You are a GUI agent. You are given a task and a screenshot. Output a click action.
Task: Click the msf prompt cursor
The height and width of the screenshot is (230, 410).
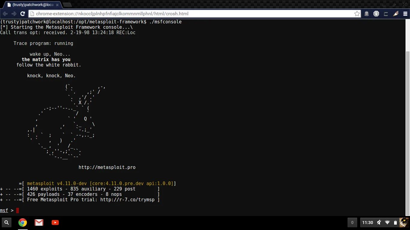pyautogui.click(x=17, y=211)
